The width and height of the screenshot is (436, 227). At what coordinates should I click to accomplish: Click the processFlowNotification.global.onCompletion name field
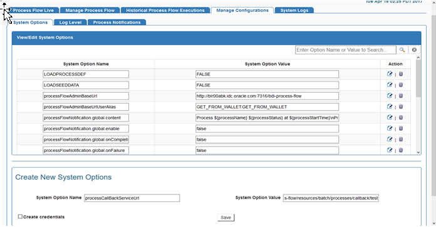86,139
